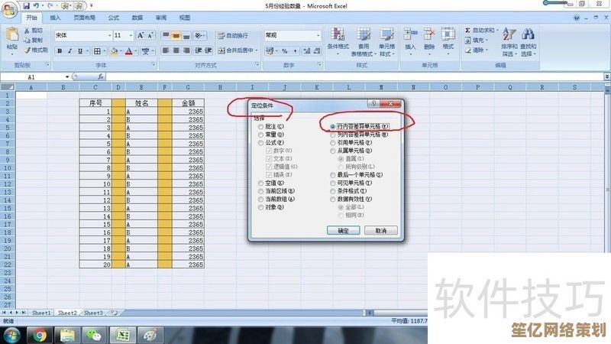The width and height of the screenshot is (611, 344).
Task: Select Blanks (空值) radio option
Action: pos(260,183)
